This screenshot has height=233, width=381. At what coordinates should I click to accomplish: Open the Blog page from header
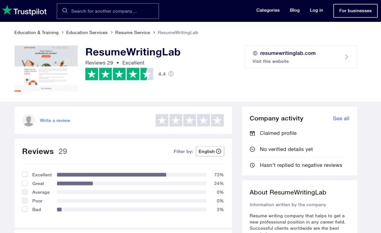coord(294,10)
